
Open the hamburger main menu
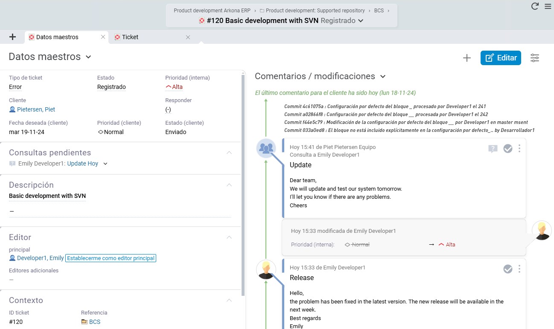[548, 6]
